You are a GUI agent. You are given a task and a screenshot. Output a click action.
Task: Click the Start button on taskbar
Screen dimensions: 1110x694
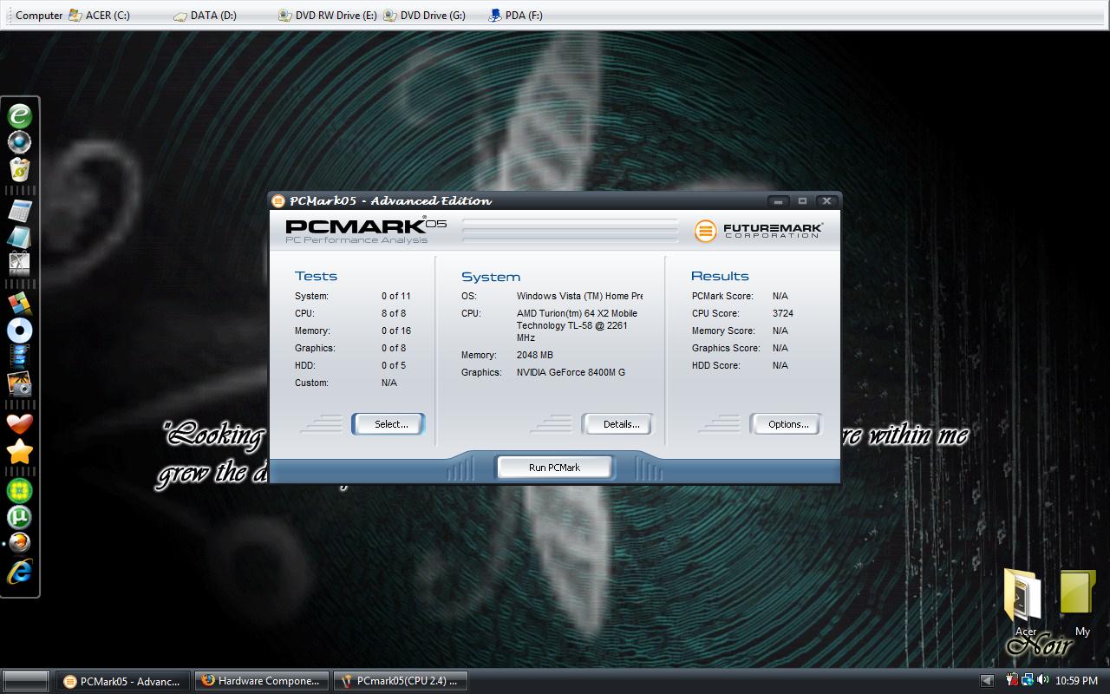point(25,681)
